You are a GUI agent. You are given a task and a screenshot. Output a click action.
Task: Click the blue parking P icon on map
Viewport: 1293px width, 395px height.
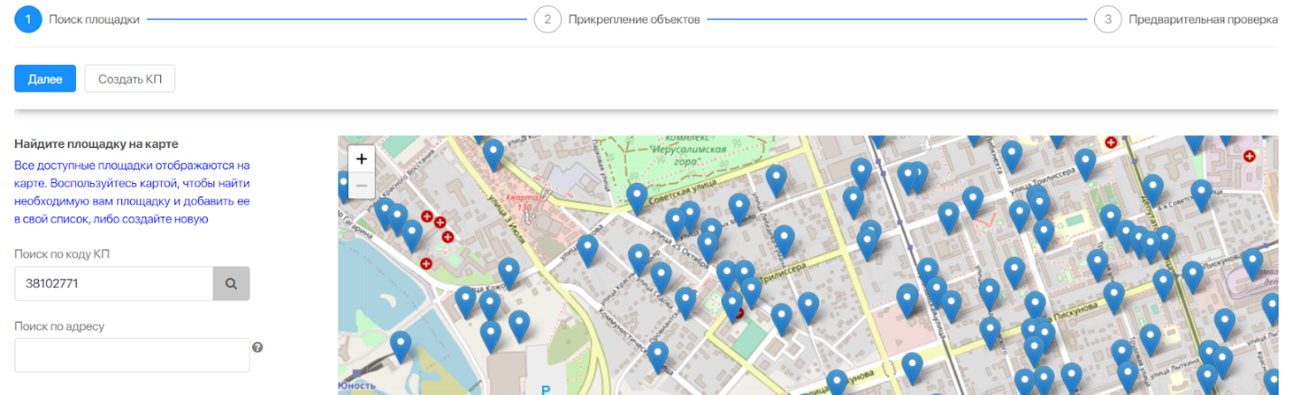[545, 390]
